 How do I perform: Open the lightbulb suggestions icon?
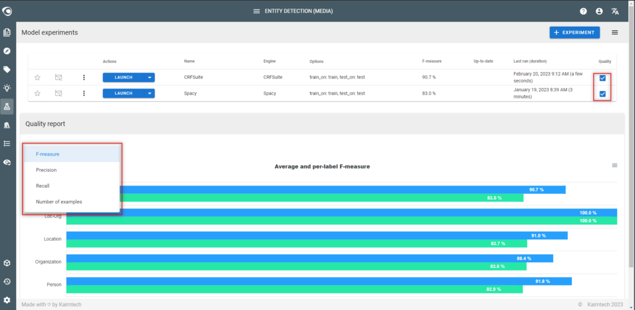pyautogui.click(x=7, y=88)
